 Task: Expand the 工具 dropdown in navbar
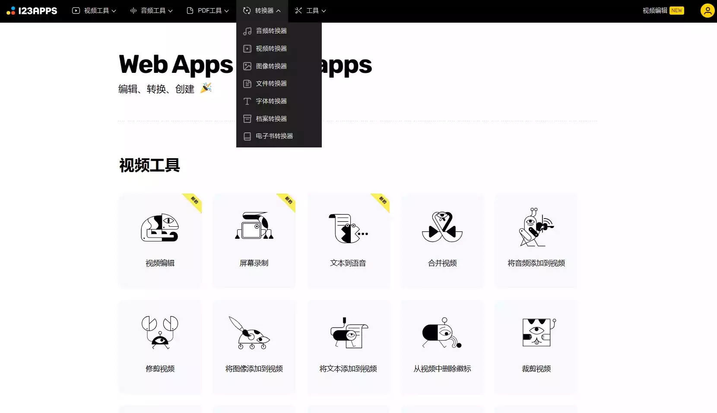point(311,11)
